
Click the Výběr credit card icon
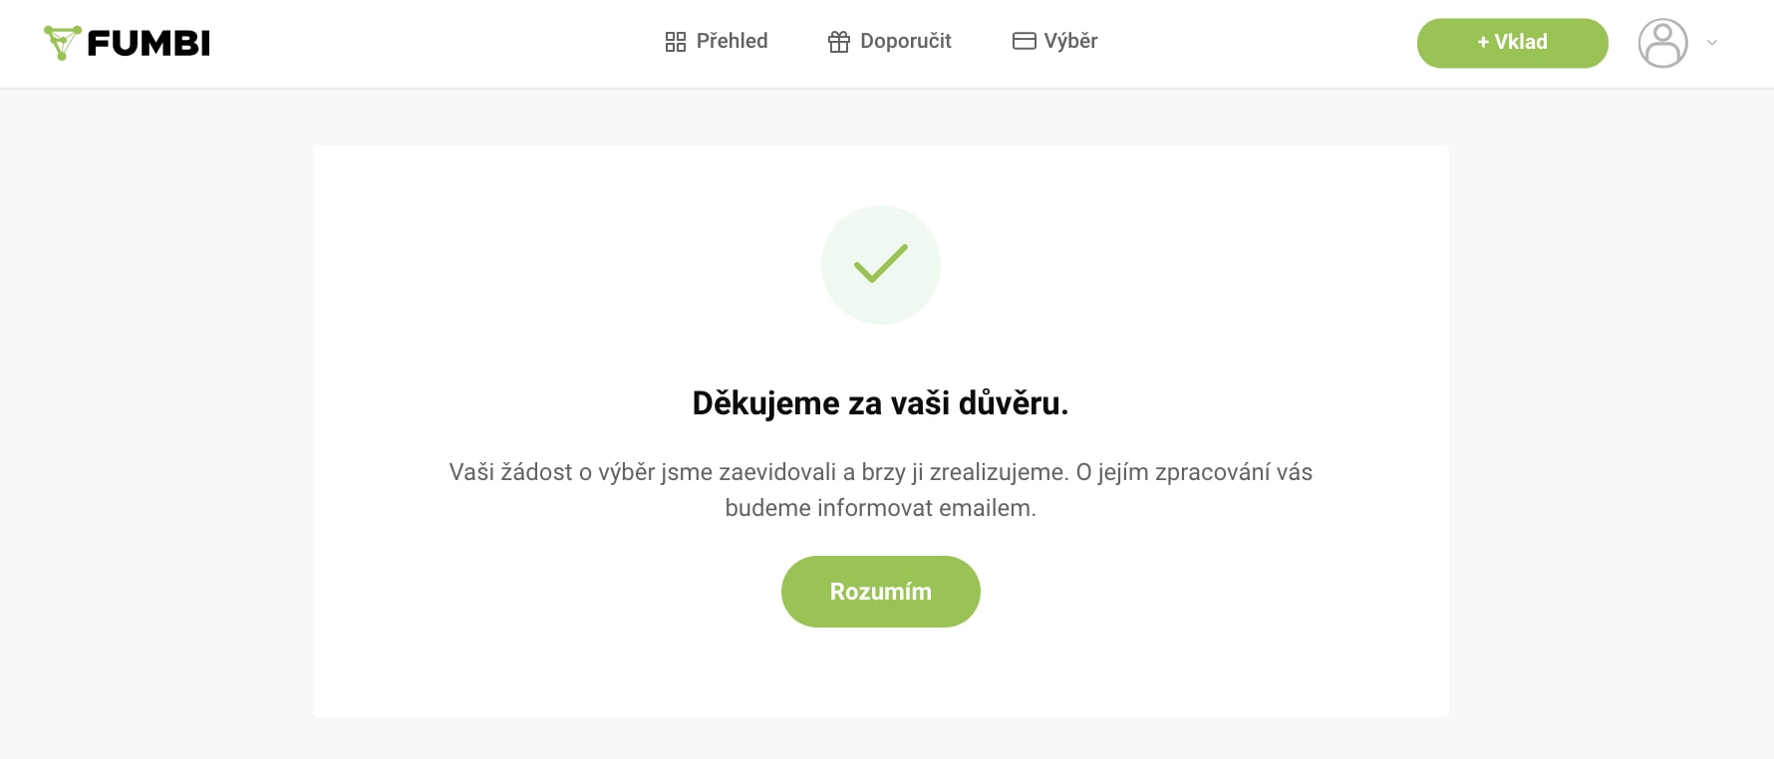1025,41
